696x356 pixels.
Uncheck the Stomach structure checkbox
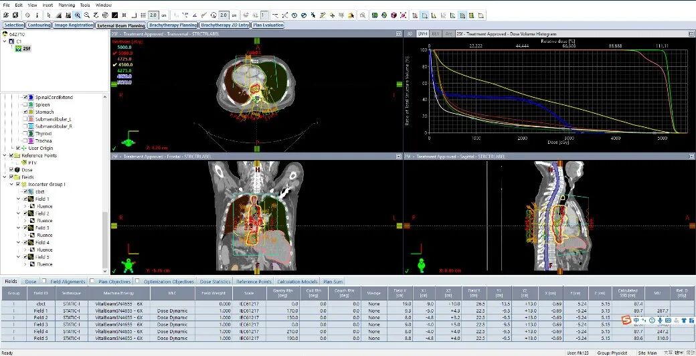[25, 112]
